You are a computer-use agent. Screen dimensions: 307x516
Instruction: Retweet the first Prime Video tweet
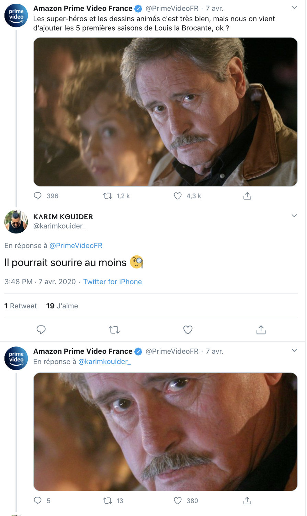pyautogui.click(x=108, y=196)
